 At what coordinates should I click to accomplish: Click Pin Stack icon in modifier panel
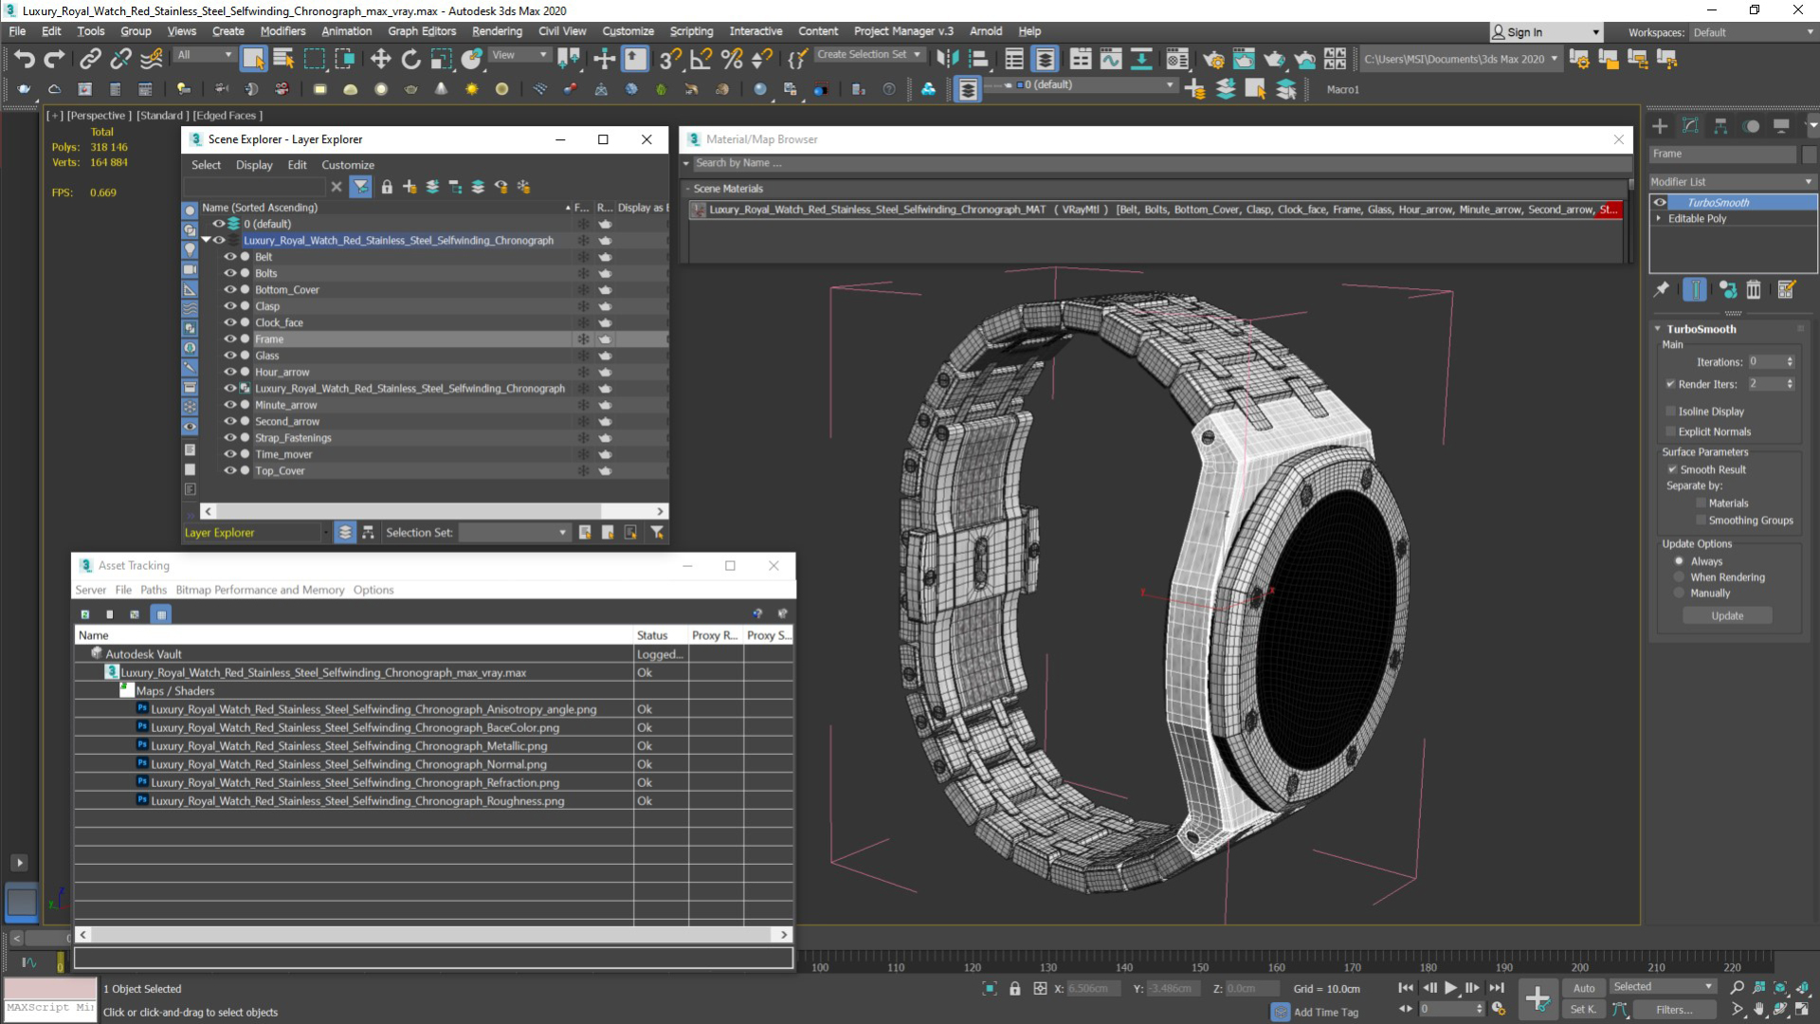point(1662,290)
